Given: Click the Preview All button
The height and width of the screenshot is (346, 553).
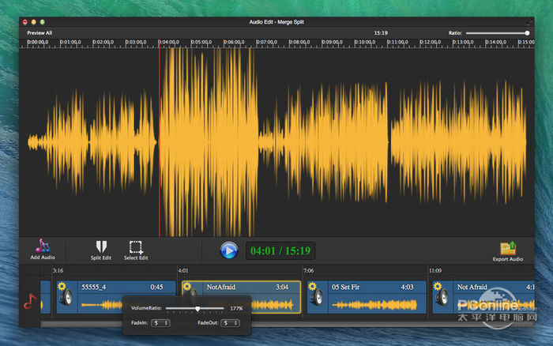Looking at the screenshot, I should tap(39, 33).
